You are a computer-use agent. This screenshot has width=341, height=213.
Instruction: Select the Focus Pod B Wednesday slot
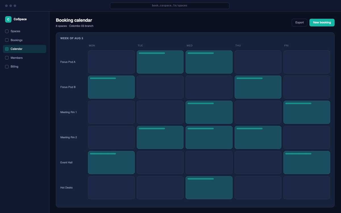[209, 87]
